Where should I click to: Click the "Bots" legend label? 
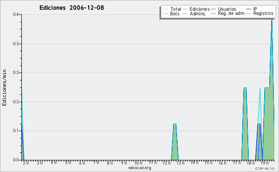[x=175, y=13]
